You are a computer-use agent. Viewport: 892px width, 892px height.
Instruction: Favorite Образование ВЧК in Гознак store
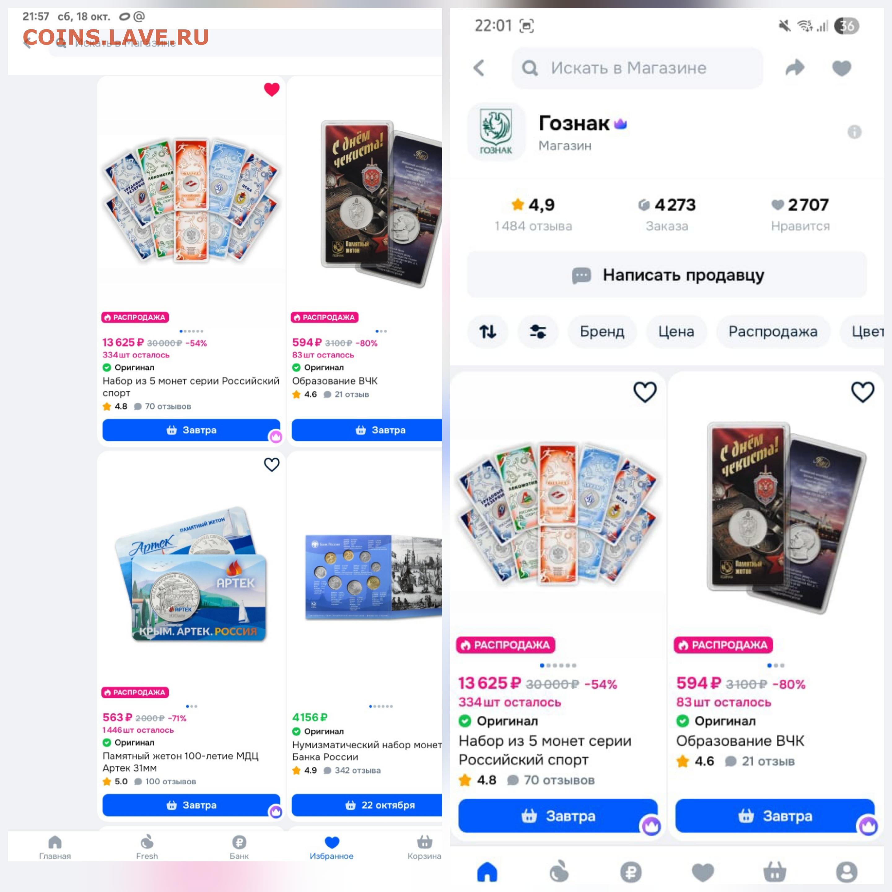(x=863, y=392)
